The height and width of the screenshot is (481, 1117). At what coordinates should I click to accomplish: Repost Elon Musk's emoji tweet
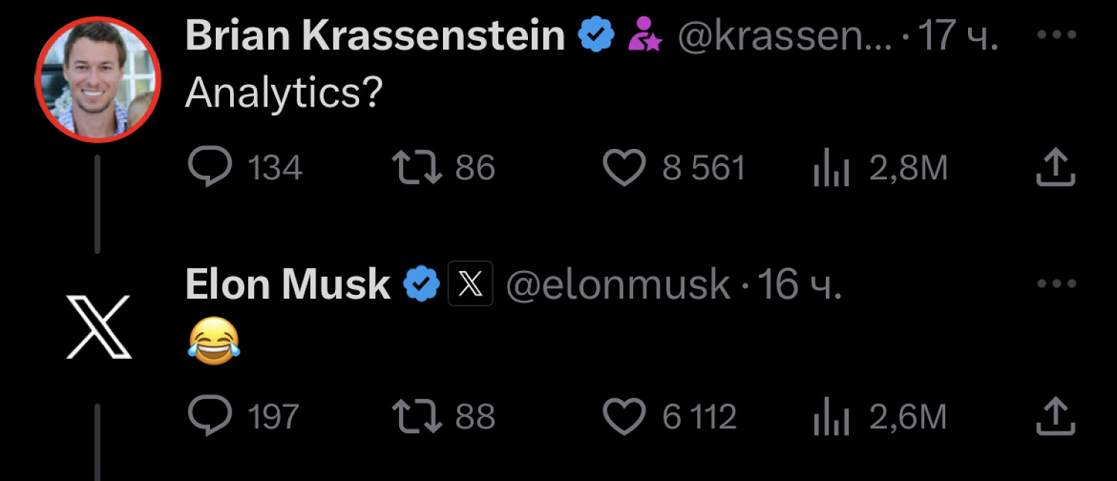coord(419,417)
